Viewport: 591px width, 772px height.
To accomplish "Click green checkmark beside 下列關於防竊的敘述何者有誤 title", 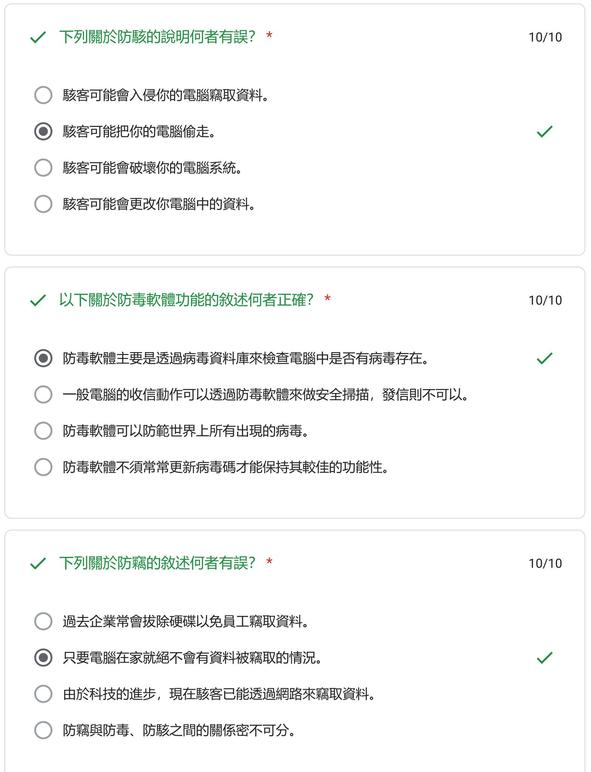I will 38,564.
